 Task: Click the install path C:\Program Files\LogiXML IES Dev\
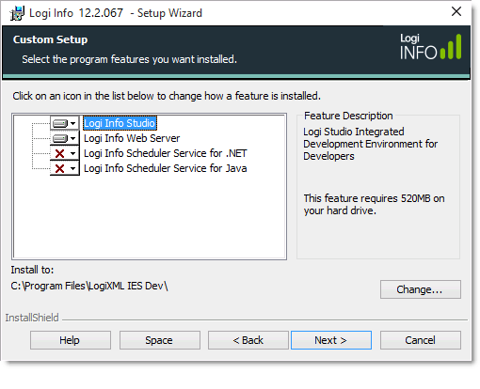click(x=89, y=286)
